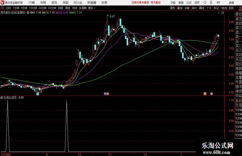
Task: Add stock with +自选 button
Action: (224, 8)
